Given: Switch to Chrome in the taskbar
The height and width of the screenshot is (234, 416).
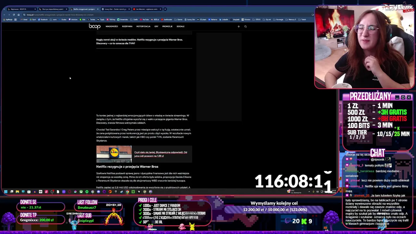Looking at the screenshot, I should [x=127, y=192].
